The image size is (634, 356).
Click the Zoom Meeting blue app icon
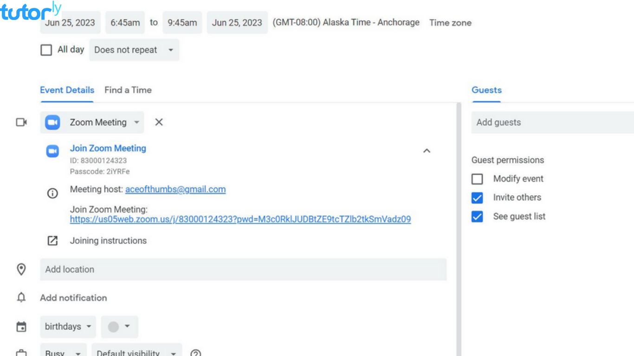point(52,122)
